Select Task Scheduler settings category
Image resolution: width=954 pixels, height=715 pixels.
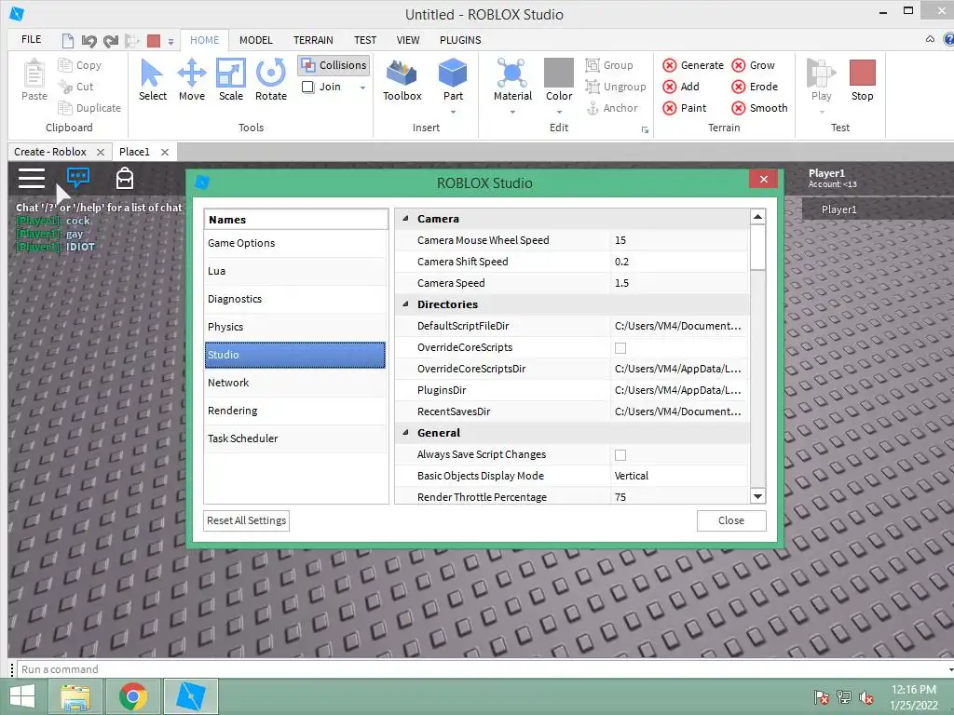pyautogui.click(x=295, y=439)
